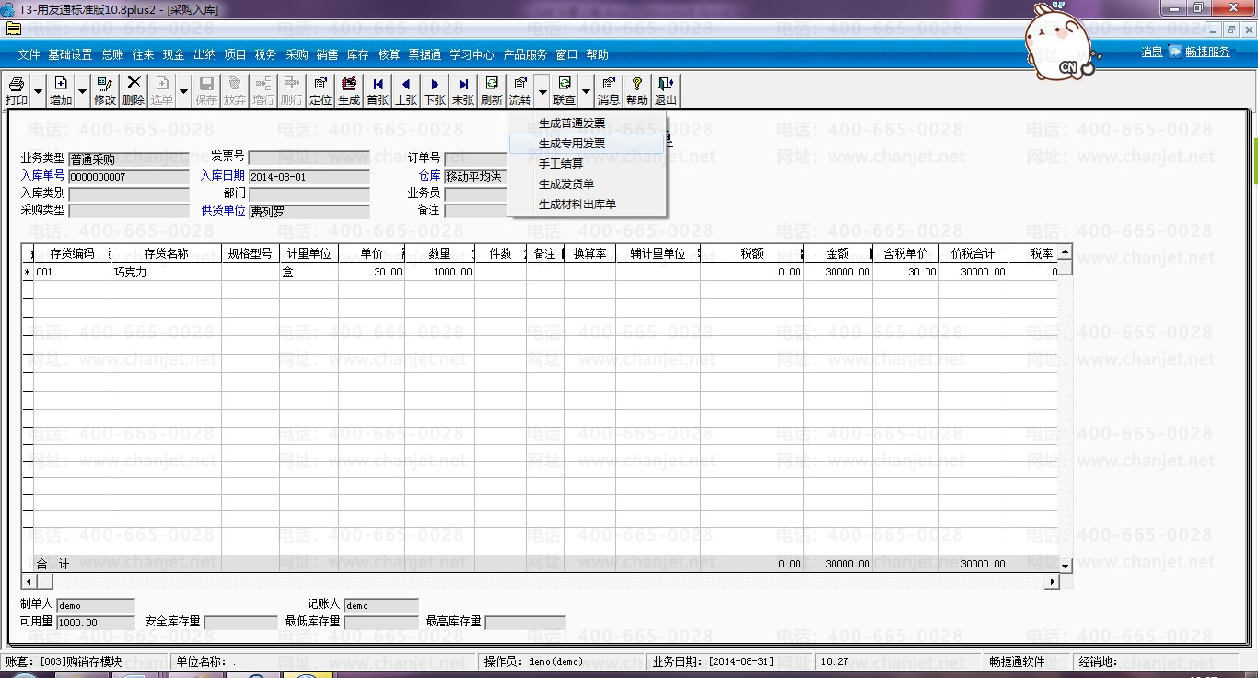Click the 选单 toolbar icon
The height and width of the screenshot is (678, 1258).
point(162,90)
